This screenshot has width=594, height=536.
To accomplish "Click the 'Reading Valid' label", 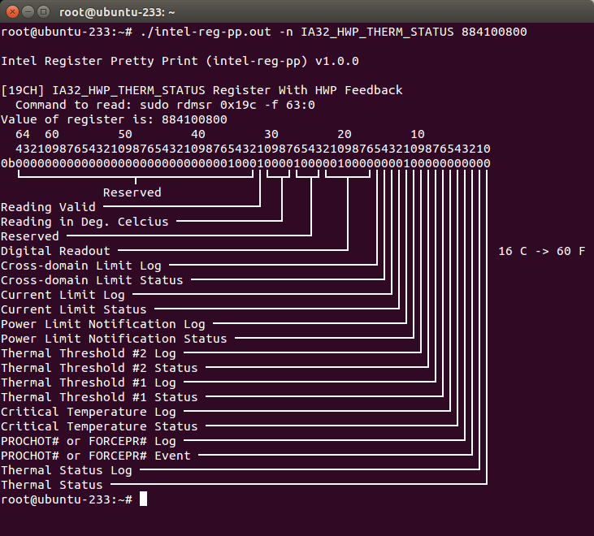I will (x=48, y=207).
